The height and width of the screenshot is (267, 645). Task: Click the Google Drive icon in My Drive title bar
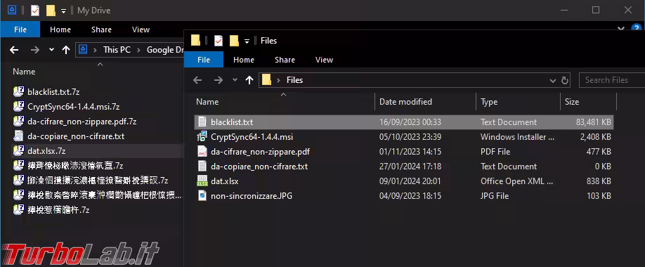pyautogui.click(x=12, y=10)
